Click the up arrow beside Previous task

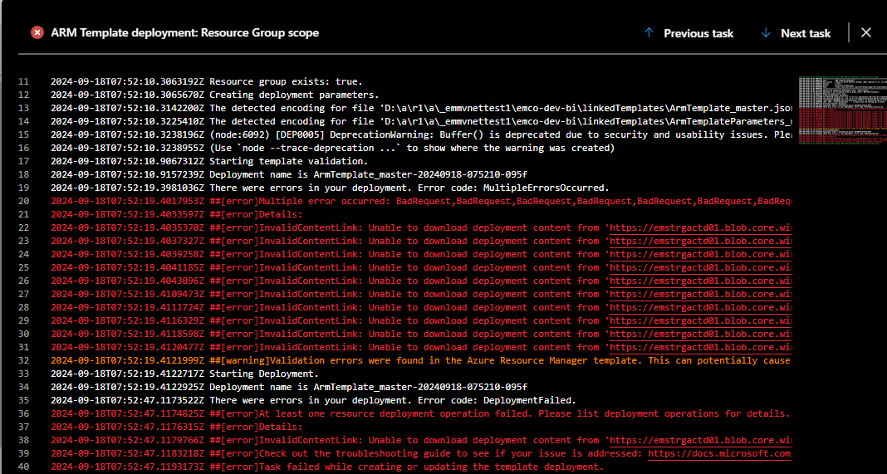coord(649,33)
